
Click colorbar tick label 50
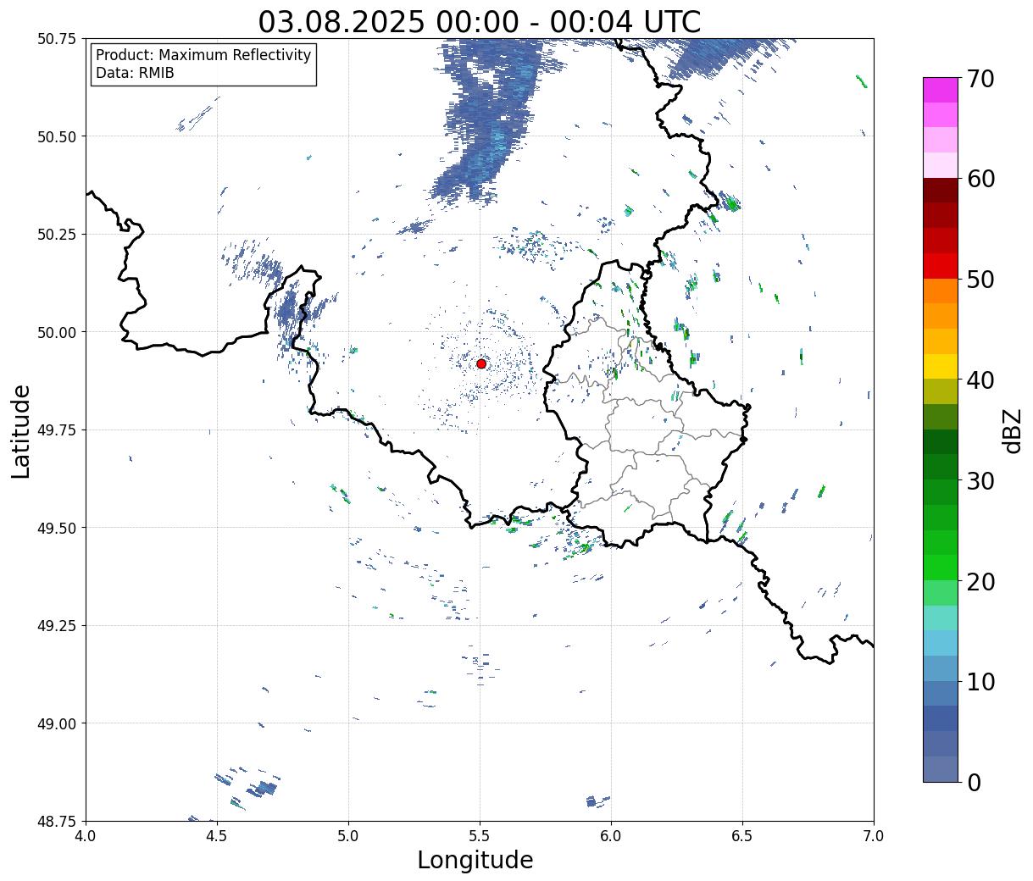(980, 280)
